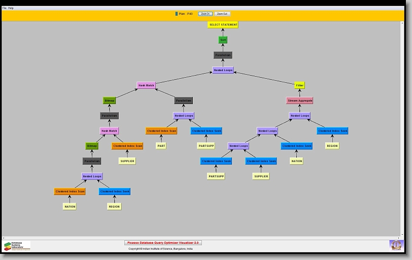The width and height of the screenshot is (412, 260).
Task: Select the PART table node
Action: [x=161, y=146]
